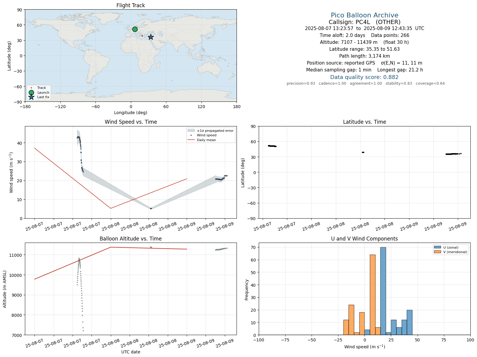Pick the orange V (meridional) legend swatch
The width and height of the screenshot is (477, 357).
coord(437,252)
